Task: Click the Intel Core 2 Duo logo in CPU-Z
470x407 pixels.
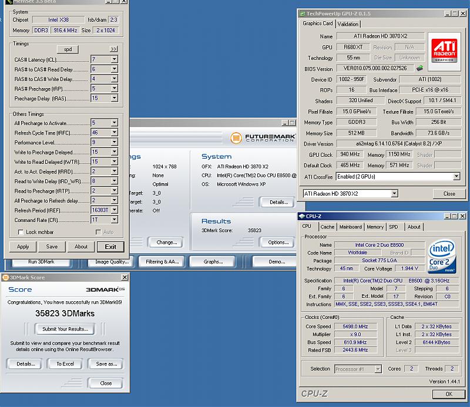Action: [442, 257]
